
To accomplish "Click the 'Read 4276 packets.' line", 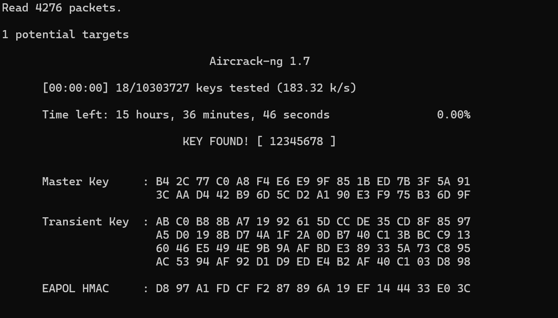I will click(x=62, y=8).
